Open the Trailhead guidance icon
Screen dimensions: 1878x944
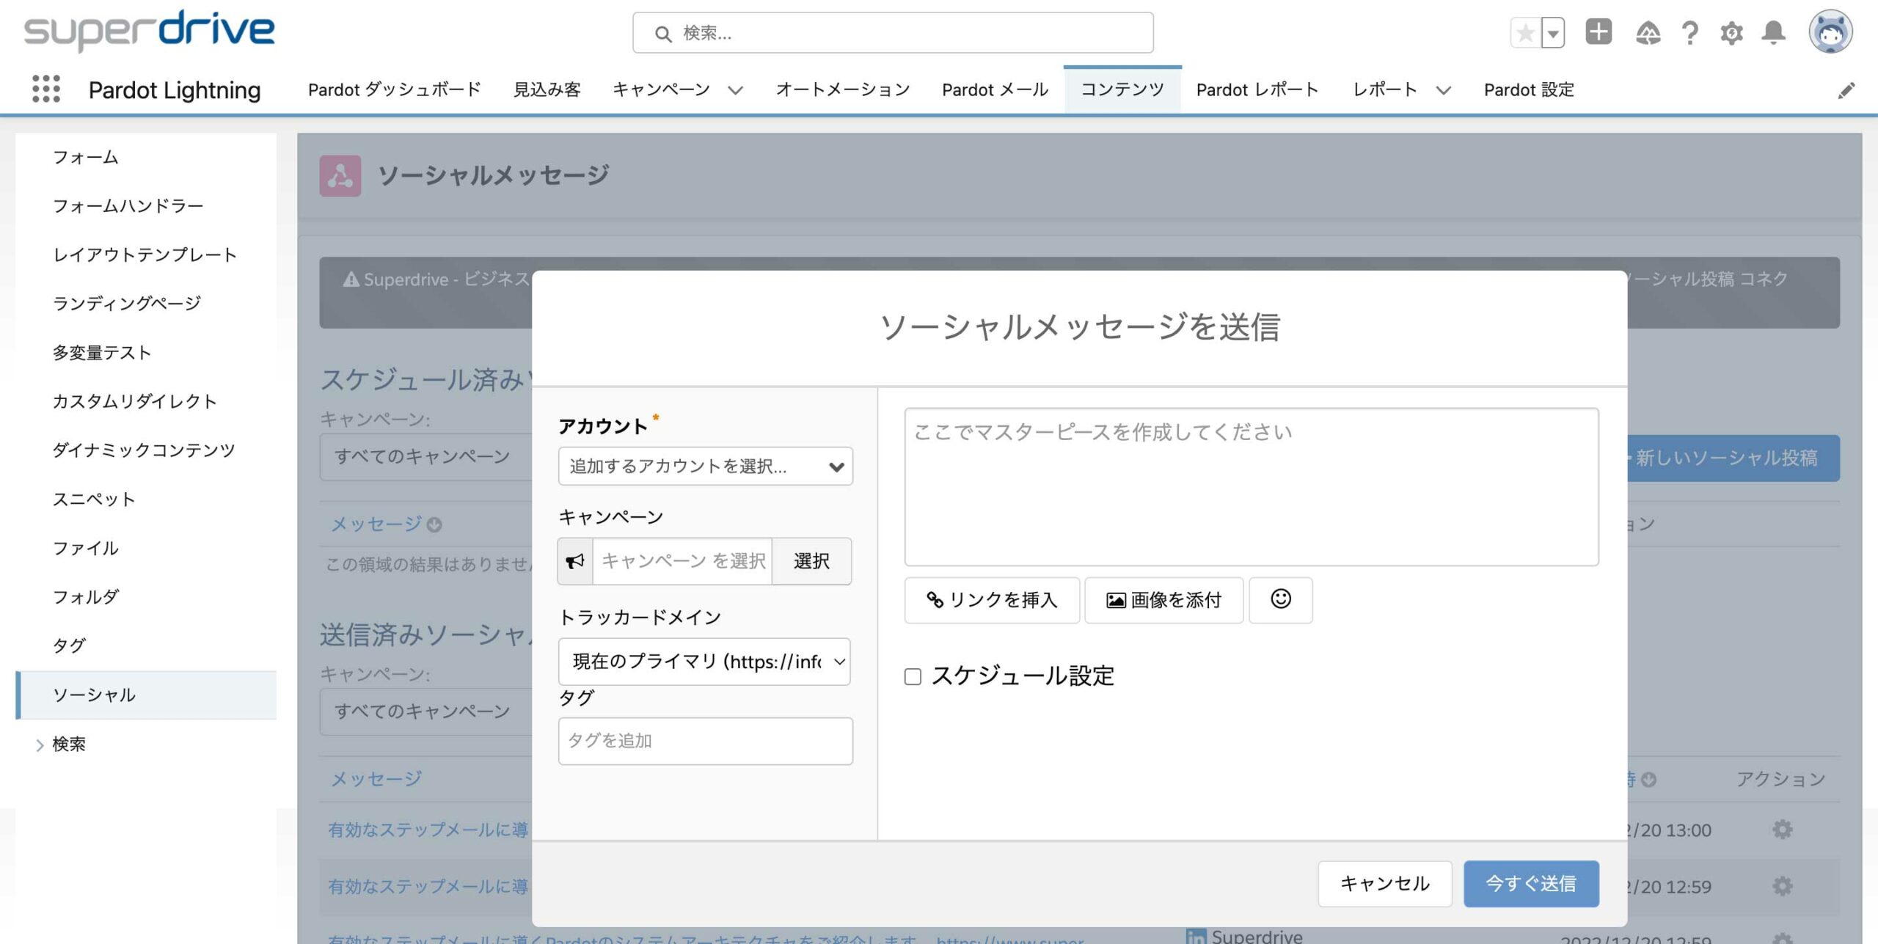pyautogui.click(x=1648, y=33)
